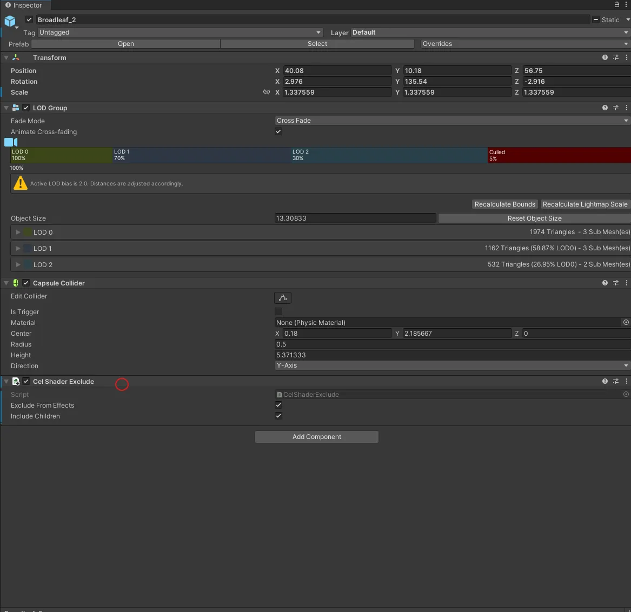Enable the Is Trigger checkbox
This screenshot has width=631, height=612.
tap(278, 311)
